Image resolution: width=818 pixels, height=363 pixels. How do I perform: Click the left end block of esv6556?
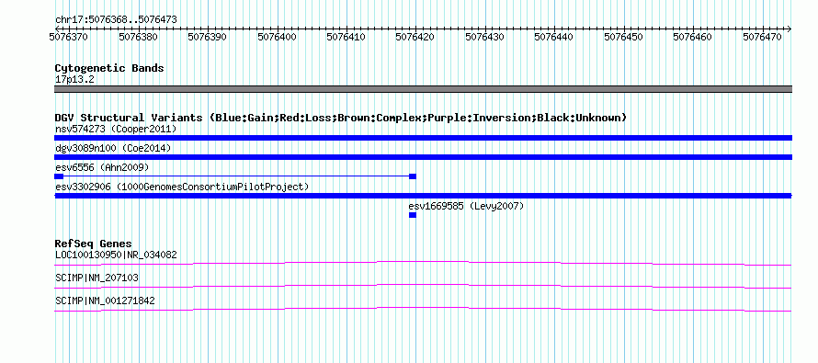(x=59, y=176)
